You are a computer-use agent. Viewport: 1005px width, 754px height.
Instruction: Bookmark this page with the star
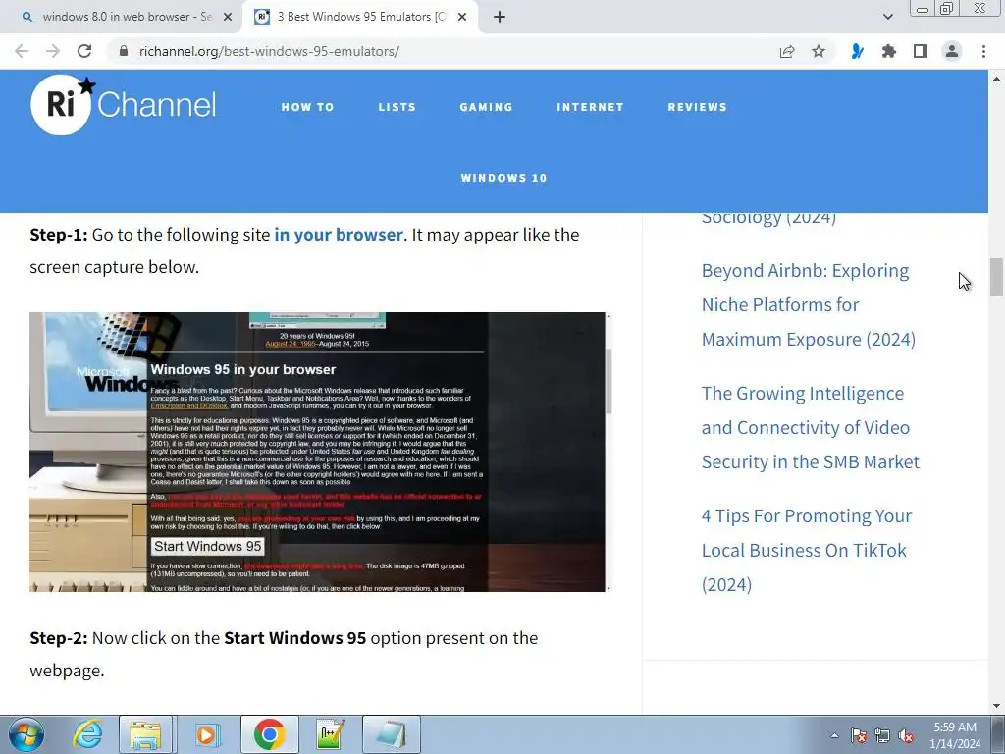tap(819, 51)
